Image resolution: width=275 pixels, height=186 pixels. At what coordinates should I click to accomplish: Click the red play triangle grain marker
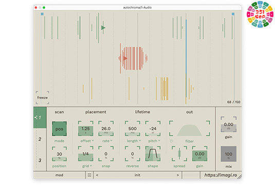click(x=125, y=58)
